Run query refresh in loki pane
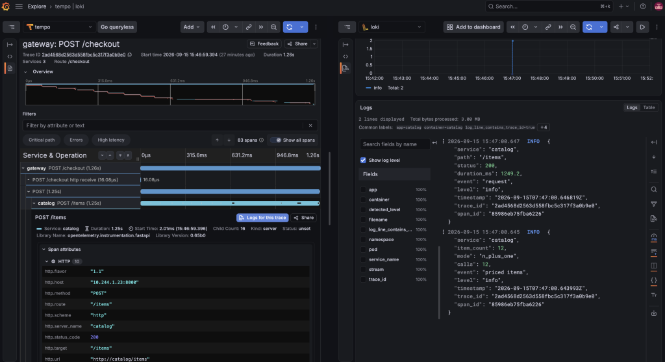This screenshot has width=665, height=362. point(589,27)
